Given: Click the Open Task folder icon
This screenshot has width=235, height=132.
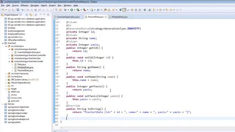Looking at the screenshot, I should (x=109, y=10).
